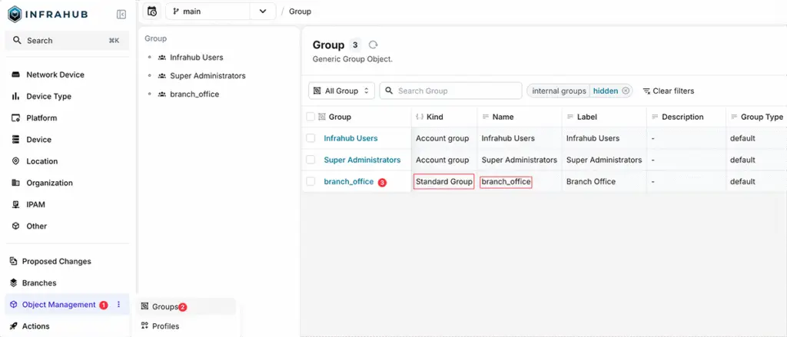787x337 pixels.
Task: Click the Branches layers icon
Action: click(14, 282)
